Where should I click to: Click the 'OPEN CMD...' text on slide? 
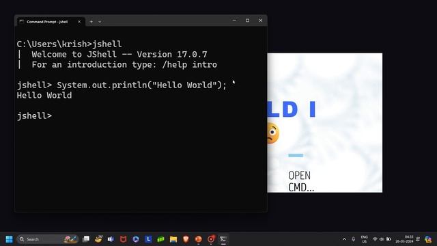pyautogui.click(x=301, y=181)
